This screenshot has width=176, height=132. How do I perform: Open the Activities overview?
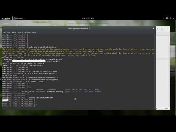tap(5, 18)
